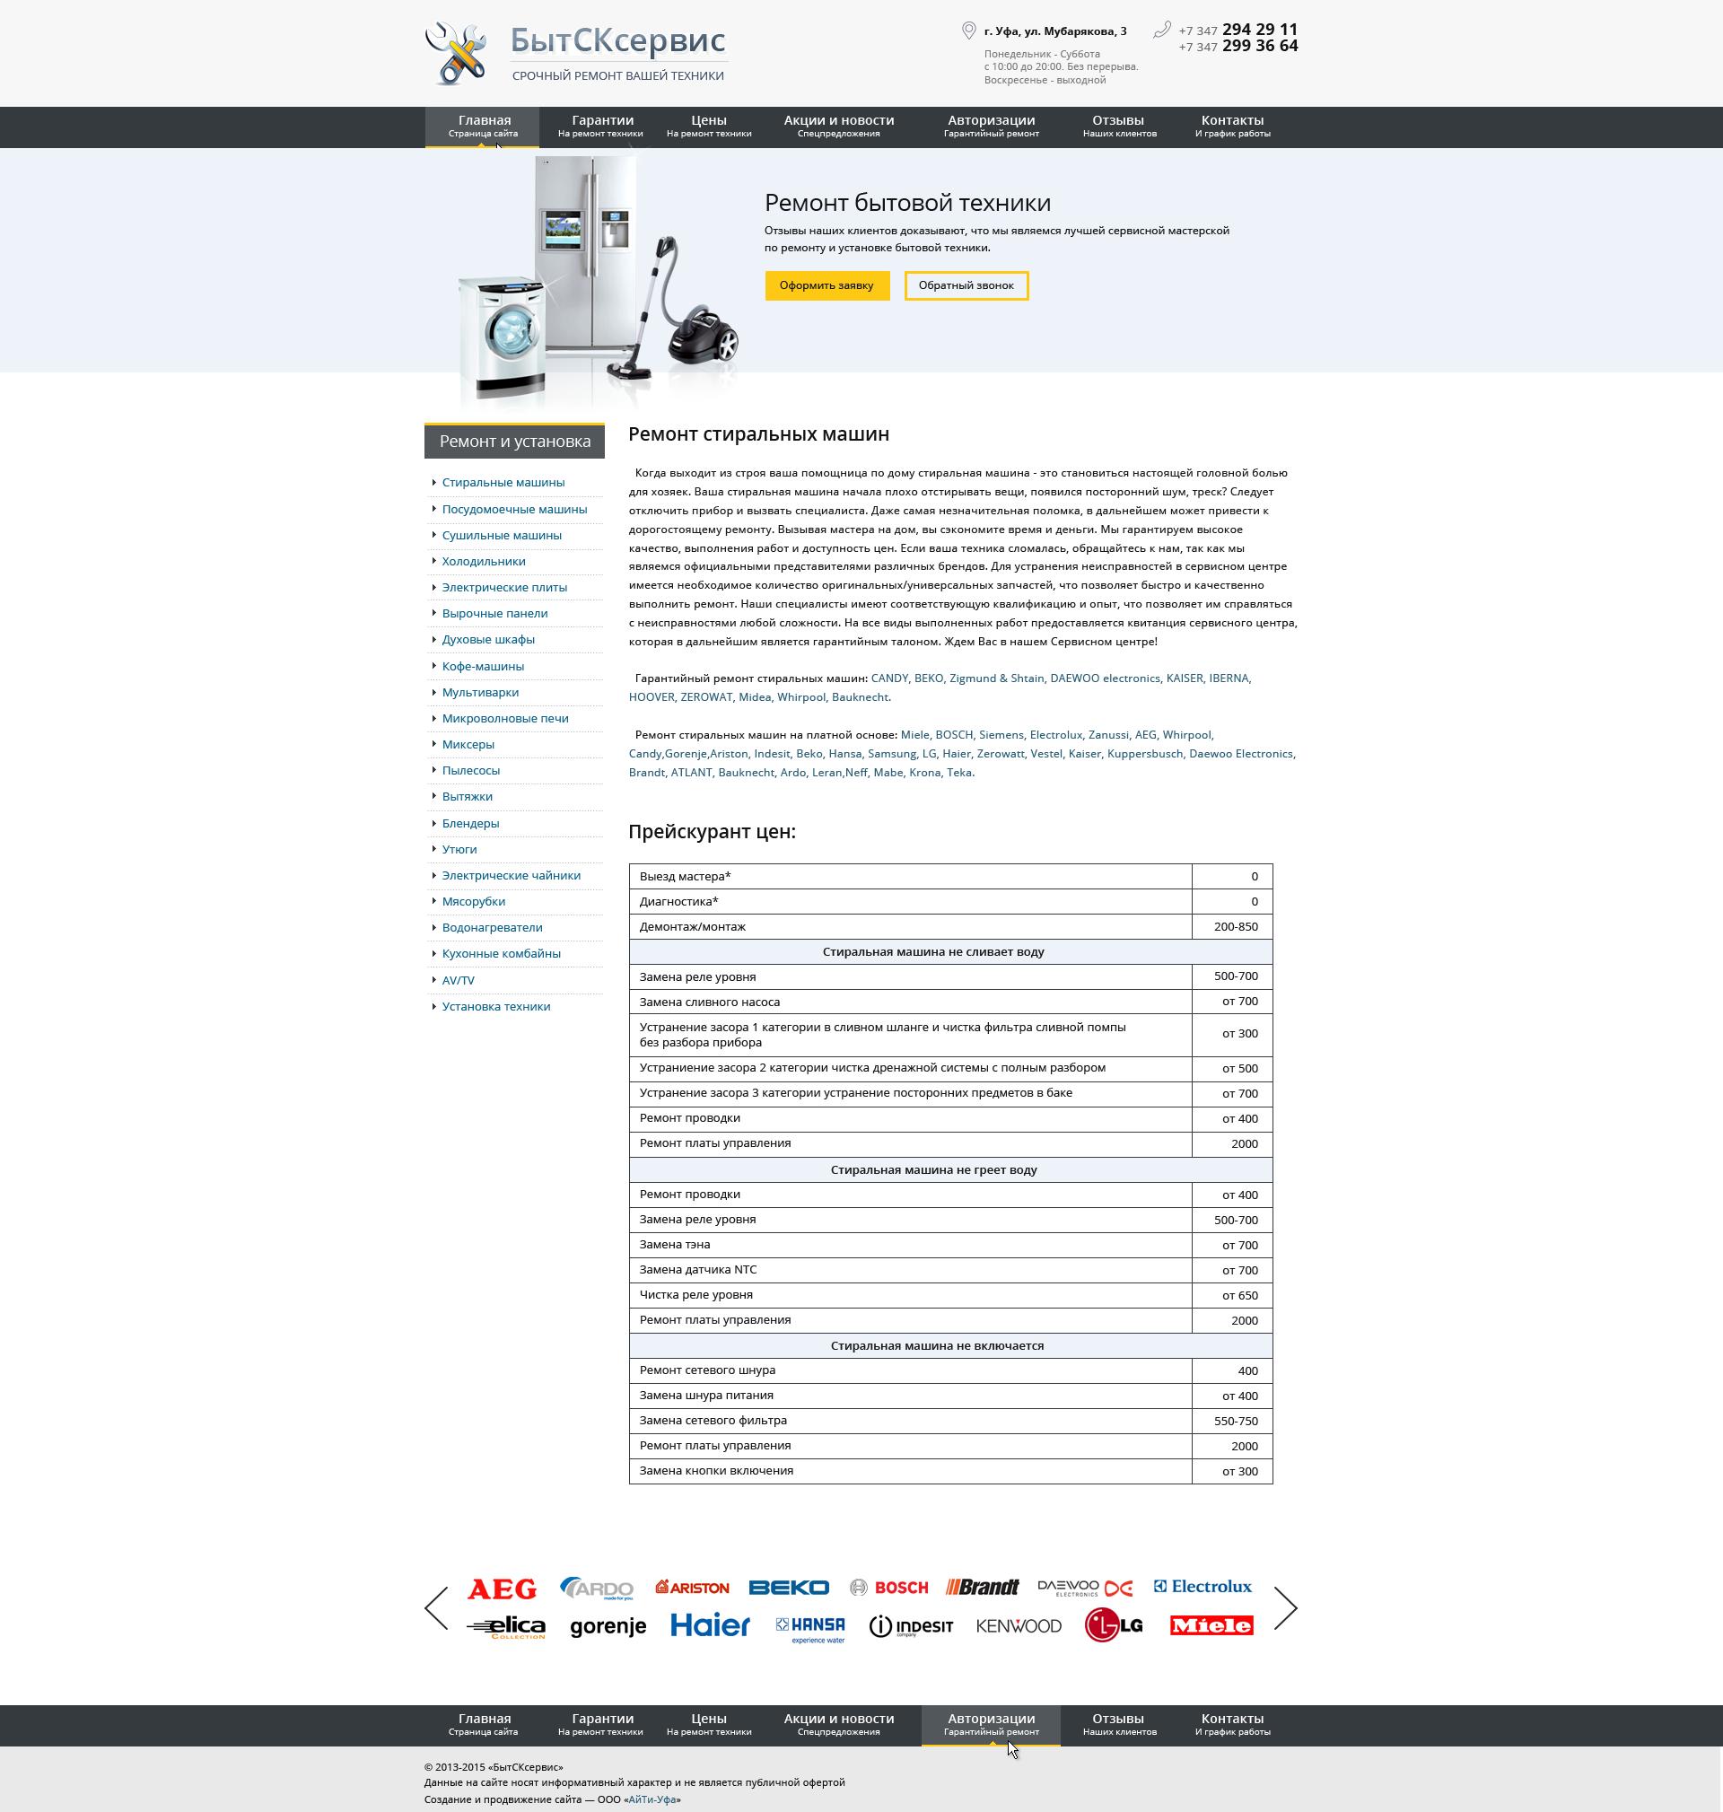
Task: Click the Miele brand logo
Action: pos(1211,1626)
